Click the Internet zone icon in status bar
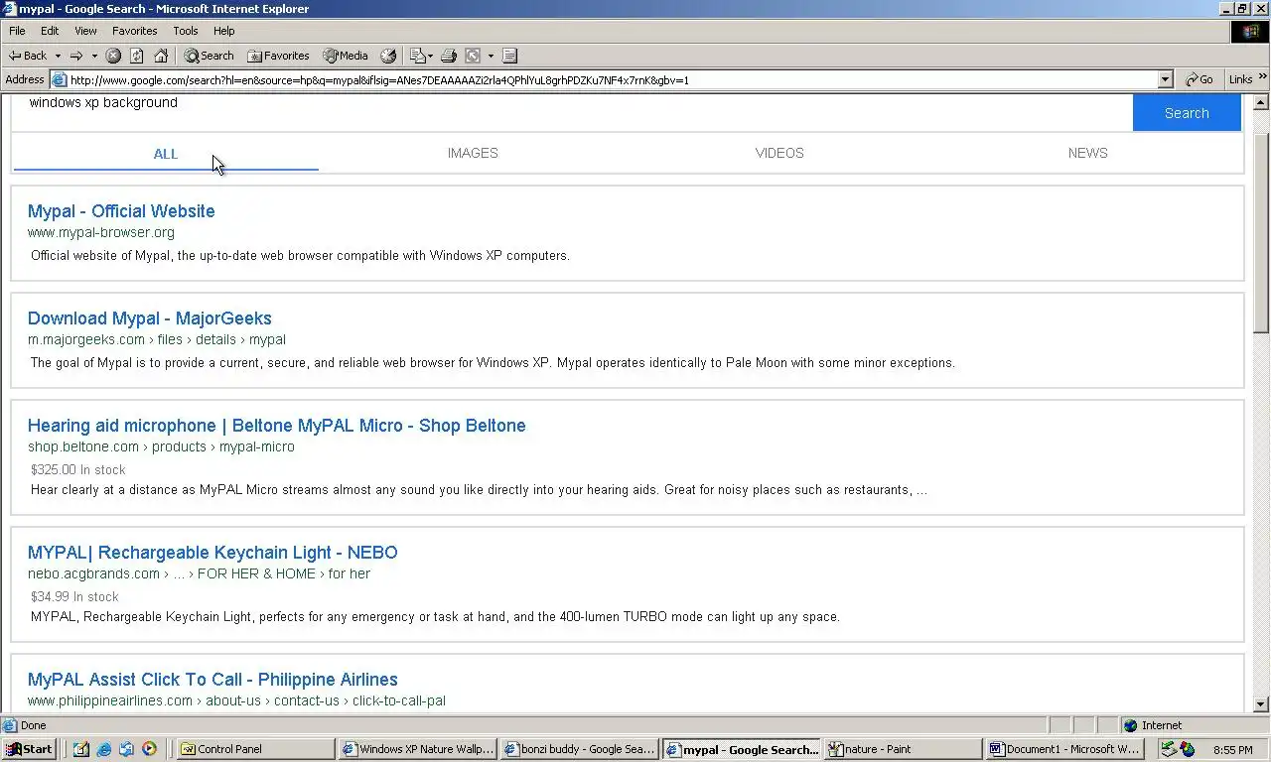 1130,725
